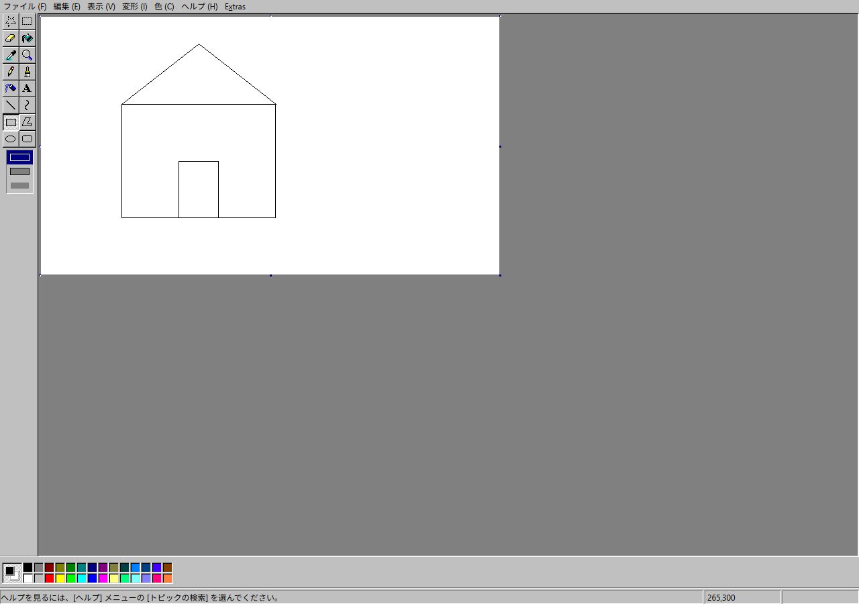Screen dimensions: 859x604
Task: Open the 表示 (V) menu
Action: pos(101,7)
